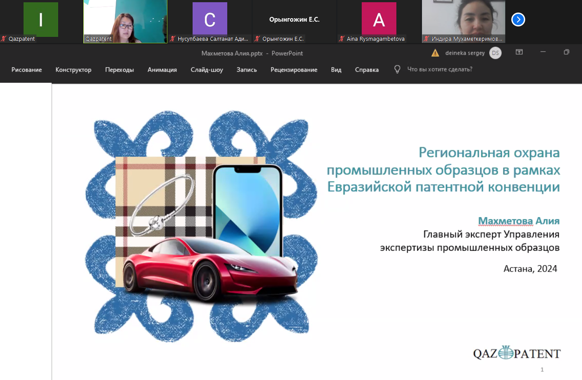This screenshot has width=582, height=380.
Task: Select the Анимация ribbon tab
Action: pos(162,70)
